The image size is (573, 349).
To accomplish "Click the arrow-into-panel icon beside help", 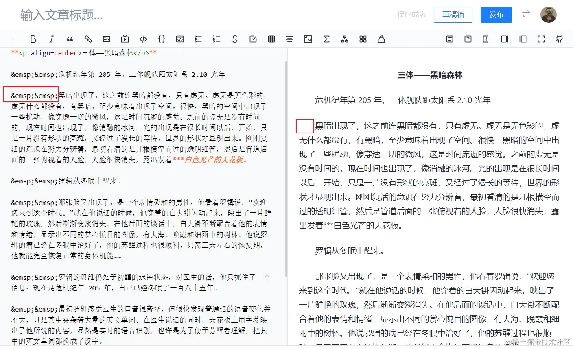I will (x=486, y=39).
